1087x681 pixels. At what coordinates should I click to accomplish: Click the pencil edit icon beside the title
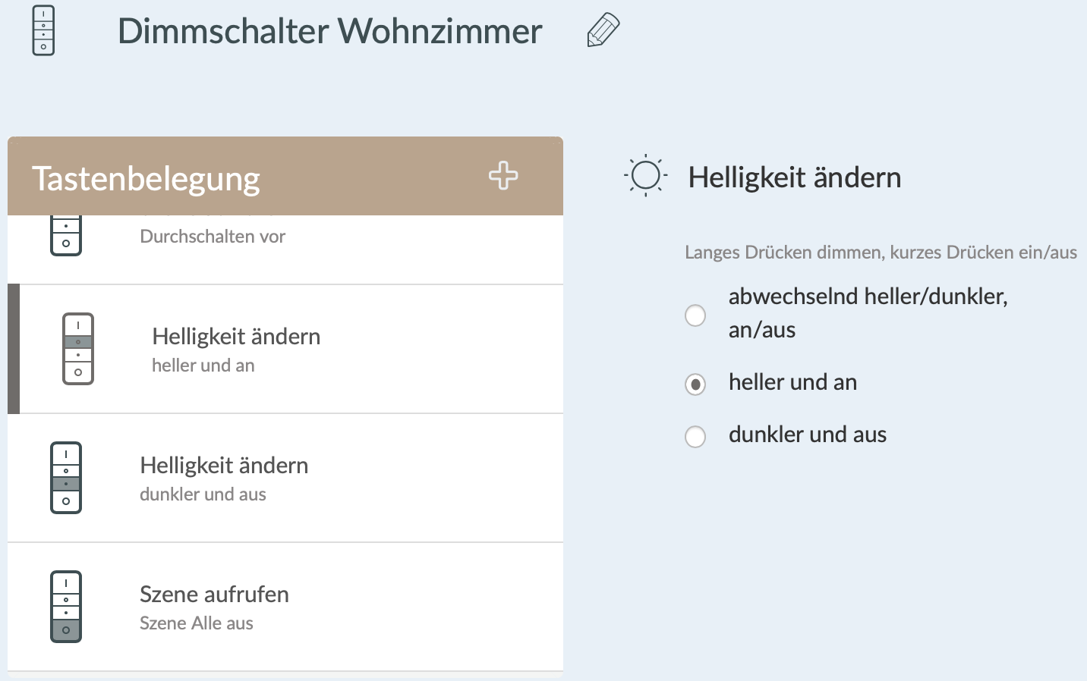603,30
